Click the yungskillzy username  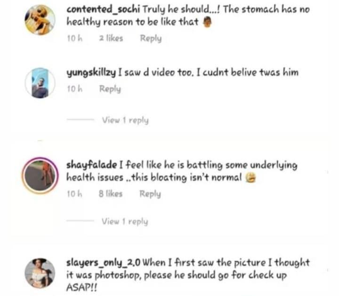[x=91, y=72]
